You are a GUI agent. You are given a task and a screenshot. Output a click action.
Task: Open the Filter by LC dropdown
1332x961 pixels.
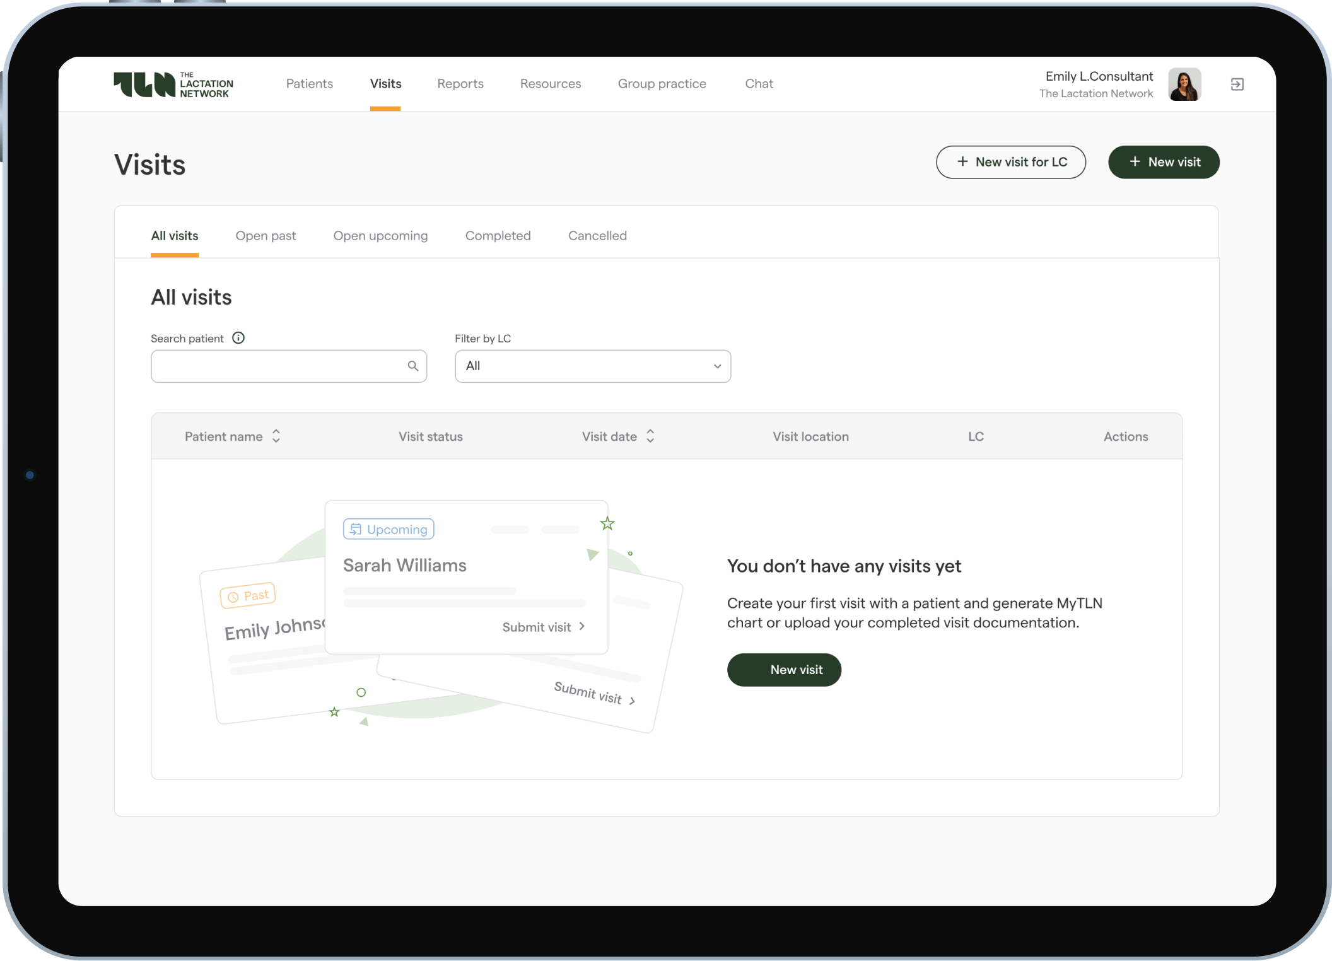click(592, 366)
